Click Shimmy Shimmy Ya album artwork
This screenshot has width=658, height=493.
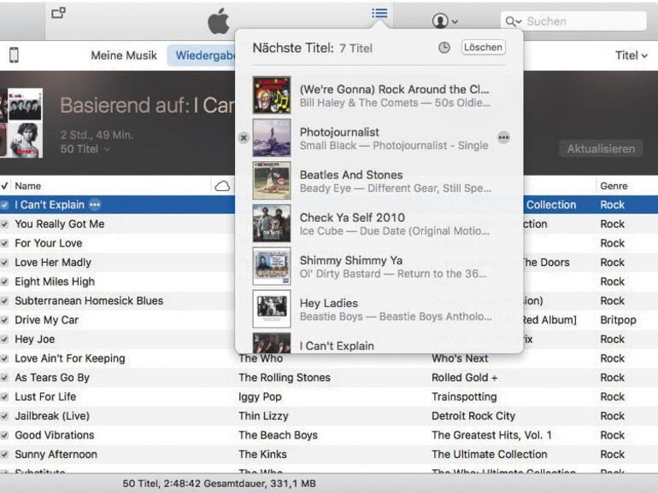(x=272, y=266)
